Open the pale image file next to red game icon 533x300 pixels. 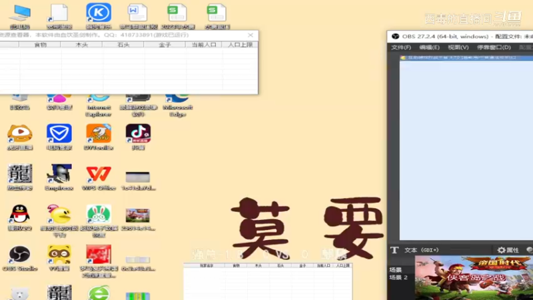[138, 260]
